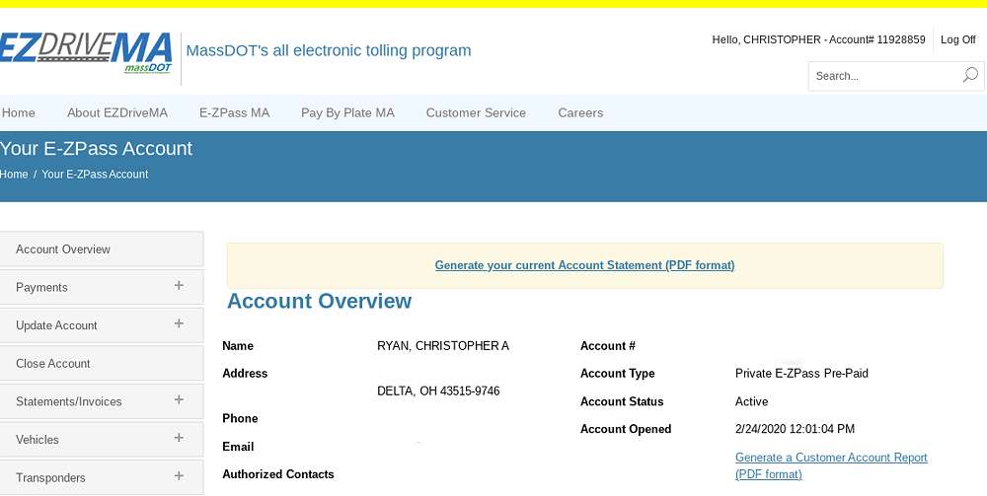Click the Active account status value
This screenshot has height=496, width=987.
tap(751, 401)
